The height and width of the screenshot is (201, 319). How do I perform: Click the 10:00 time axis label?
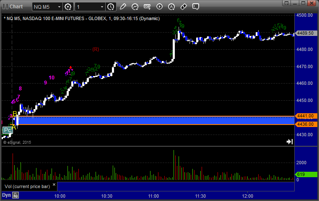(60, 196)
